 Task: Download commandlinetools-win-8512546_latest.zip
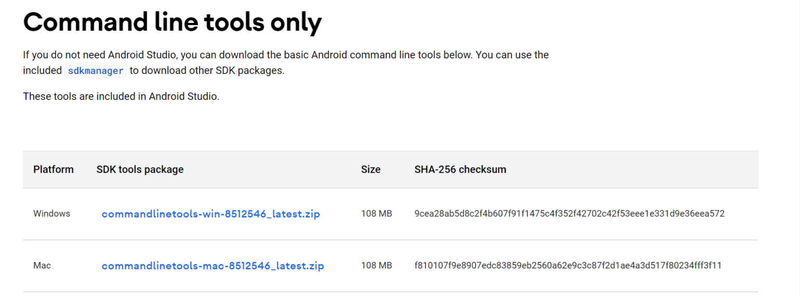210,214
